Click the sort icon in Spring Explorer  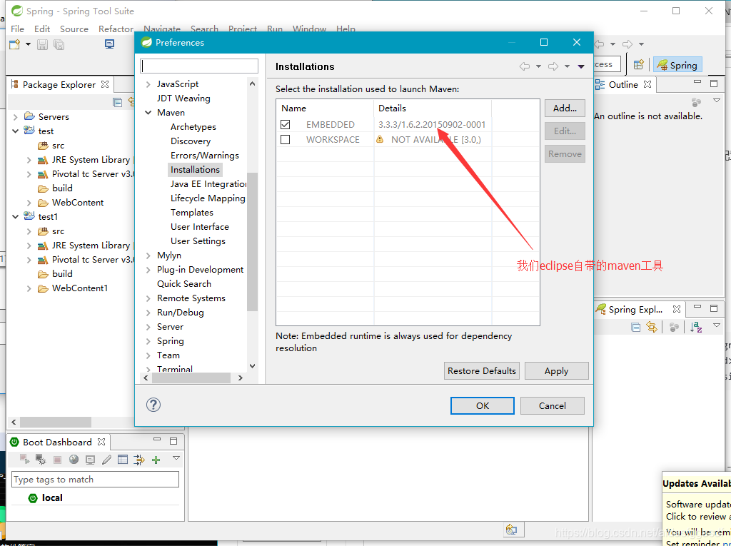[x=696, y=328]
